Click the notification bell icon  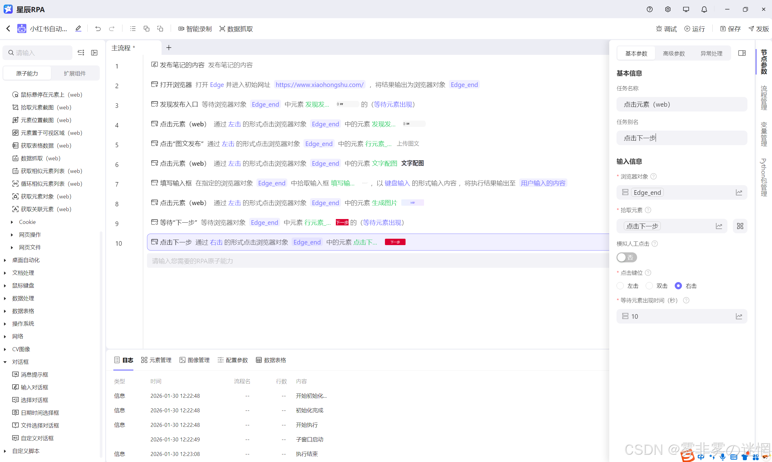tap(704, 9)
